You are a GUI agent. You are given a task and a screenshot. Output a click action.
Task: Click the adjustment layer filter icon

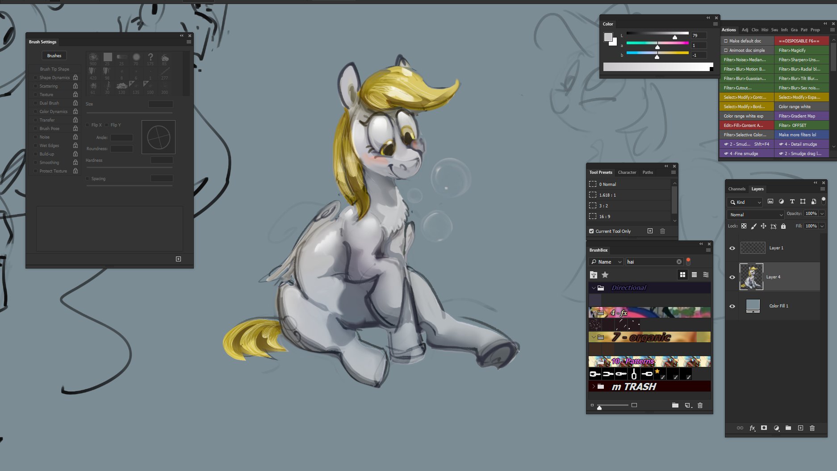(781, 202)
